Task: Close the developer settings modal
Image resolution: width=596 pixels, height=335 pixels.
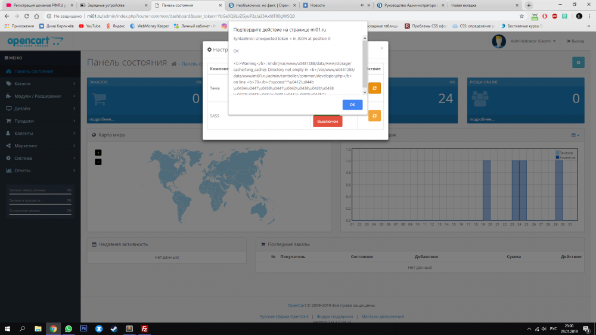Action: pos(381,48)
